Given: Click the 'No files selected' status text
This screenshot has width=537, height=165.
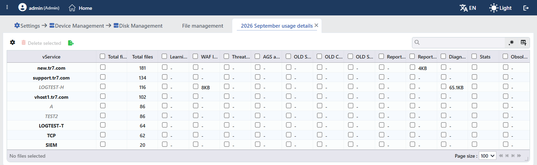Looking at the screenshot, I should (27, 156).
